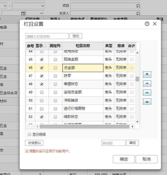The height and width of the screenshot is (175, 167).
Task: Check 固定列 for 总金额 row
Action: coord(55,68)
